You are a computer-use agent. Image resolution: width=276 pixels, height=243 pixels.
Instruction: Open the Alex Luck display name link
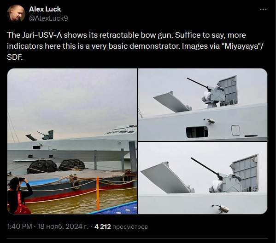pyautogui.click(x=45, y=9)
